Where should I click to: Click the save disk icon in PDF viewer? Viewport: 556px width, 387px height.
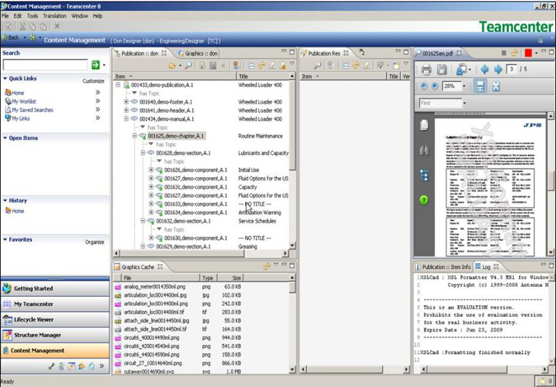click(x=441, y=69)
